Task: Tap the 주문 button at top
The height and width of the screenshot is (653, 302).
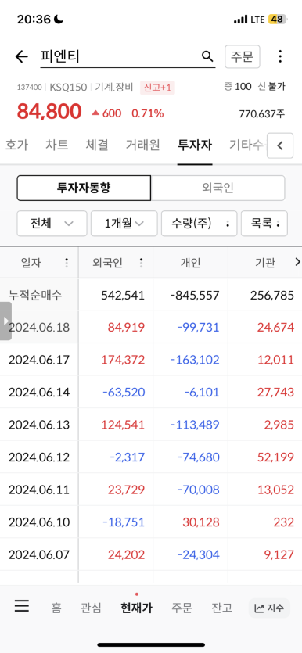Action: tap(243, 56)
